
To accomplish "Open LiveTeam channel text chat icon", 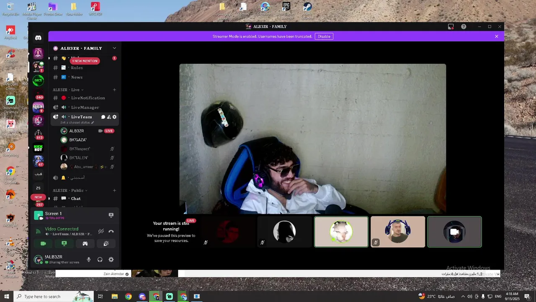I will [103, 117].
